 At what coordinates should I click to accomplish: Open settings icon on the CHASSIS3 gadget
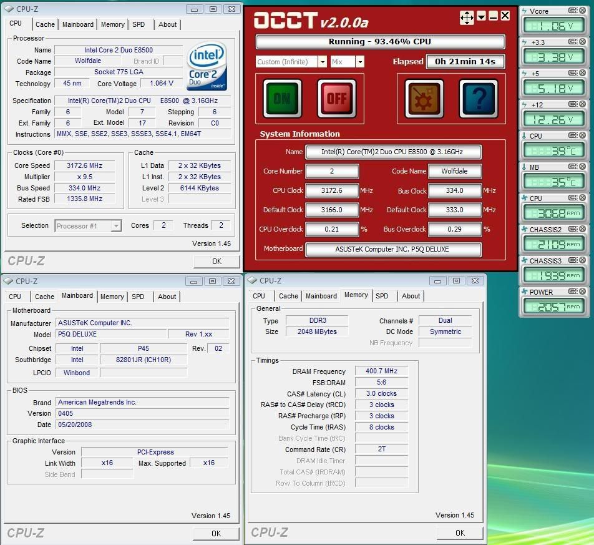(573, 260)
